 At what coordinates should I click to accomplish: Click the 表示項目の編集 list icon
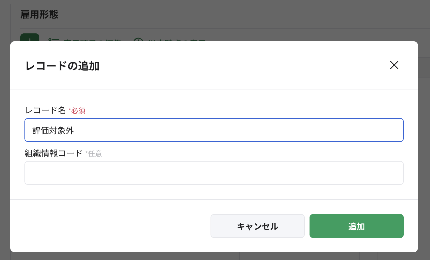point(53,39)
